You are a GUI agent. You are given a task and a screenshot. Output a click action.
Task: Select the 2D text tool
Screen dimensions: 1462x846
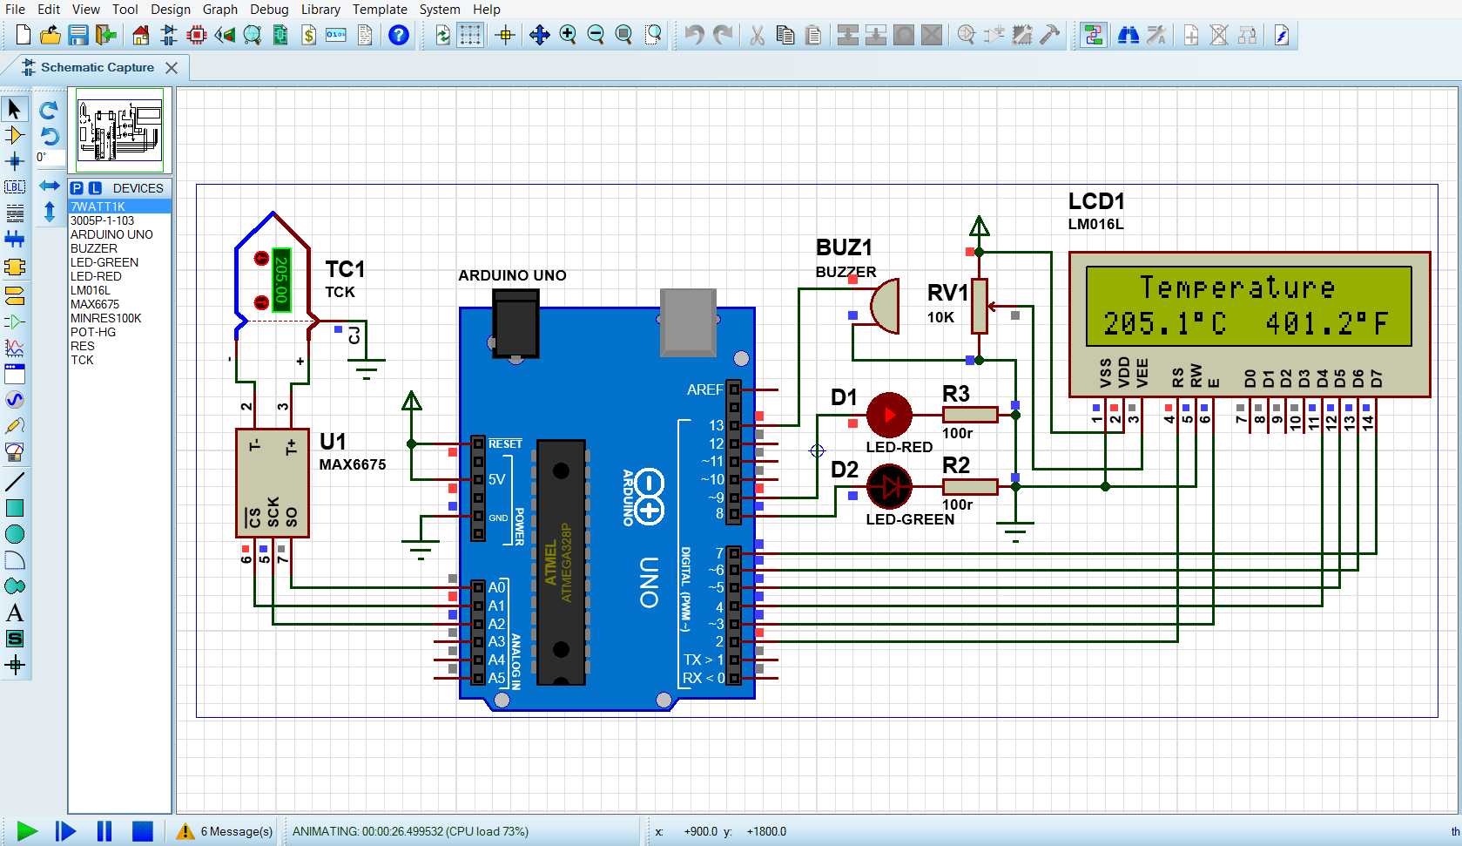pos(15,613)
